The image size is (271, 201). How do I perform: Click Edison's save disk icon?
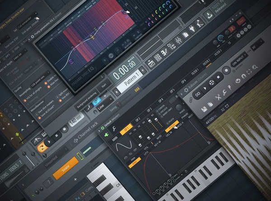pos(204,110)
